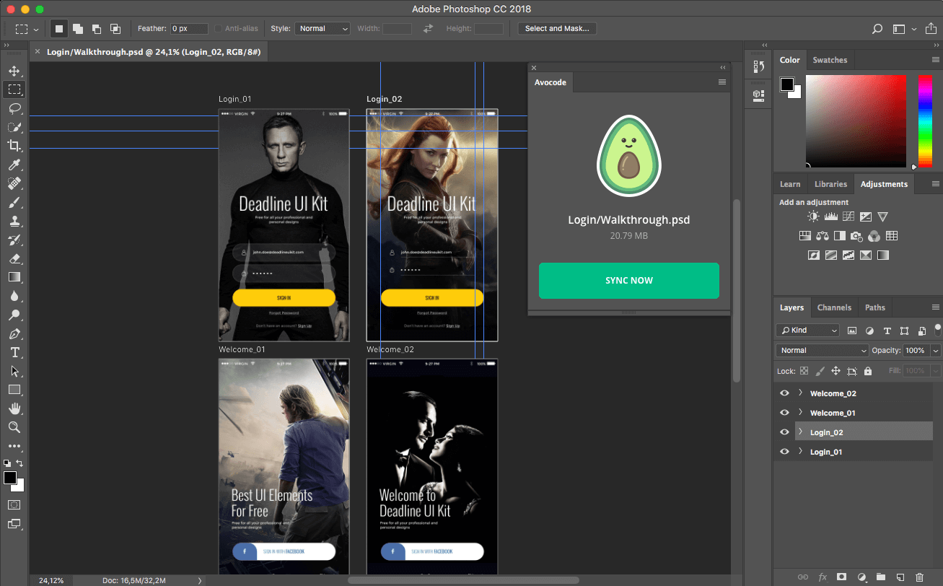
Task: Toggle lock transparent pixels
Action: point(804,371)
